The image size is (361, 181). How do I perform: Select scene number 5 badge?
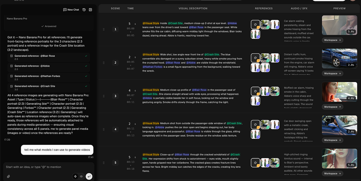click(115, 163)
